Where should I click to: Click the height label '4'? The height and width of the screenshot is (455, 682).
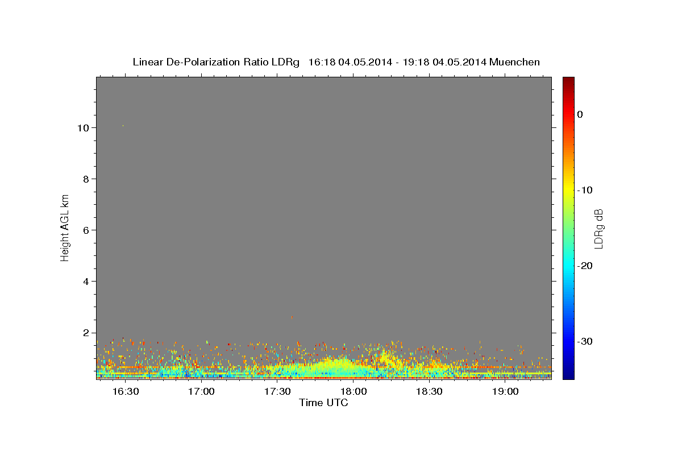(87, 282)
